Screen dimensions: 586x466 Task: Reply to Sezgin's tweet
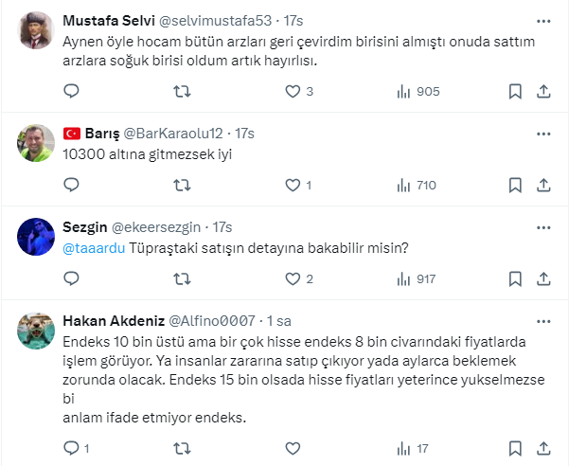(71, 278)
